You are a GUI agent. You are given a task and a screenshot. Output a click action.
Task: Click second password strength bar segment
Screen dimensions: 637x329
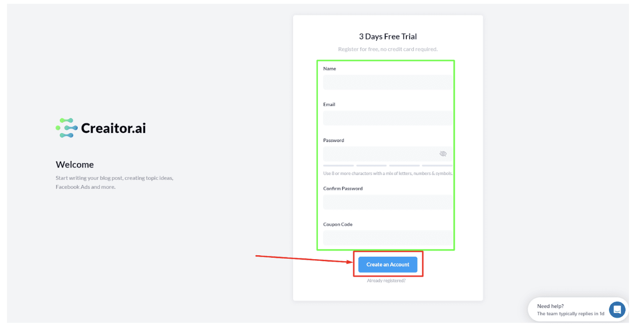pyautogui.click(x=371, y=165)
